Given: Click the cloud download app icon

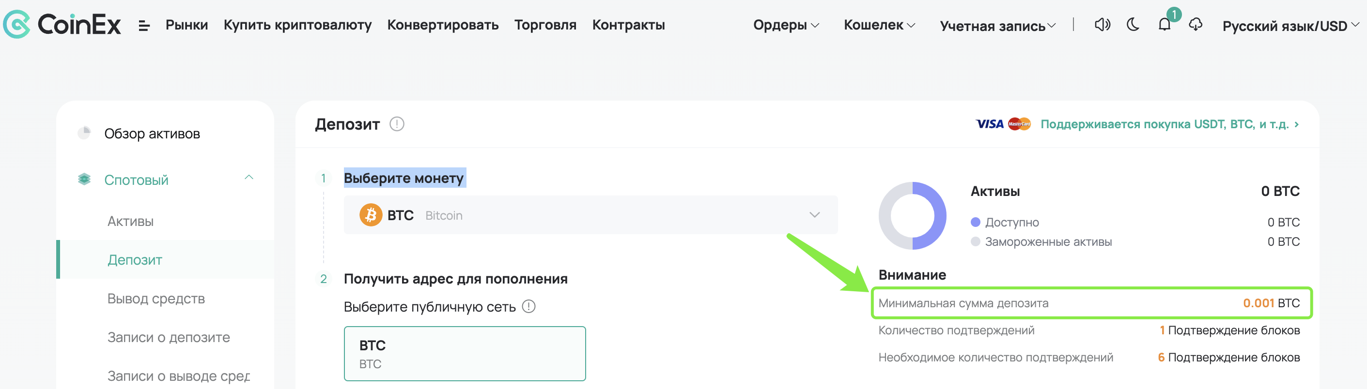Looking at the screenshot, I should pyautogui.click(x=1195, y=24).
